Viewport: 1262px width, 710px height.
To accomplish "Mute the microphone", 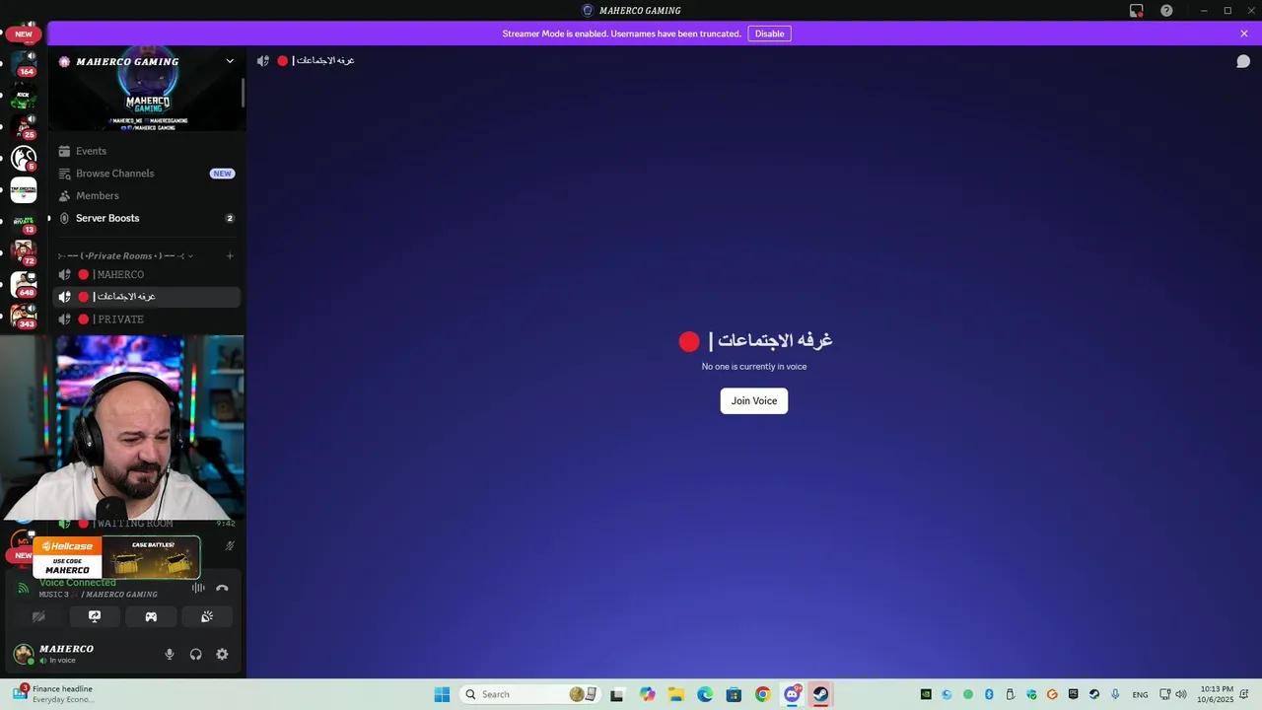I will coord(170,654).
